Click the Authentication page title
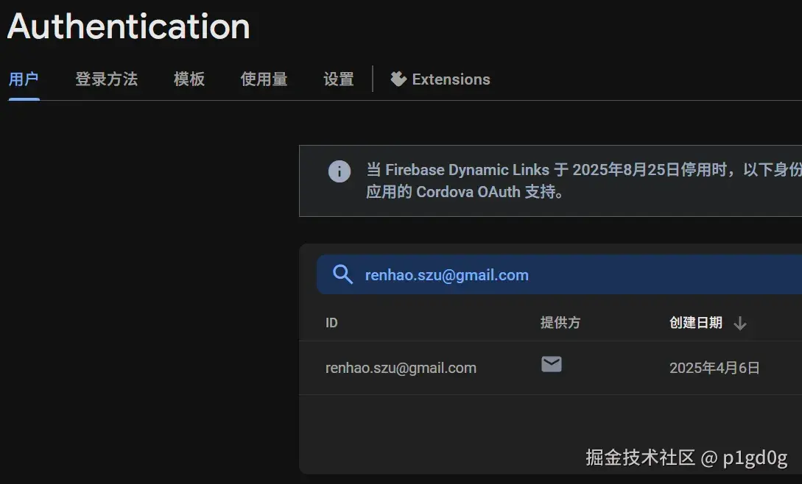Screen dimensions: 802x484 pyautogui.click(x=129, y=26)
